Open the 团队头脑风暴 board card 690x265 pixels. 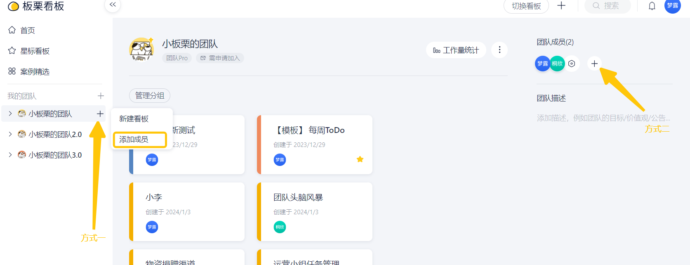(x=314, y=211)
